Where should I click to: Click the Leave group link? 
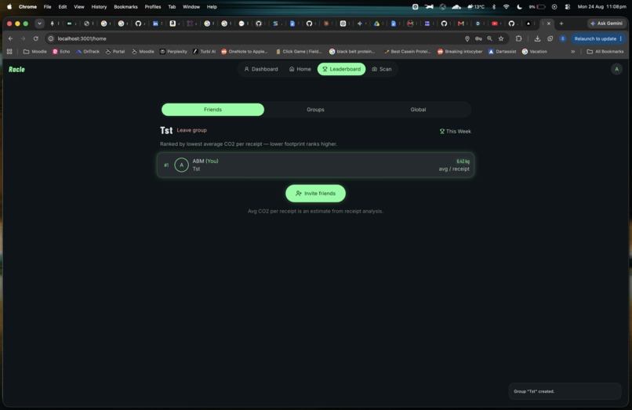pyautogui.click(x=192, y=130)
